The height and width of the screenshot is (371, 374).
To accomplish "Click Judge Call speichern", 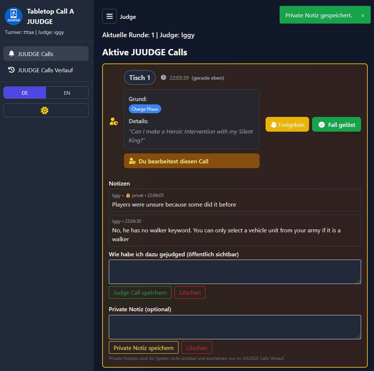I will (x=140, y=292).
